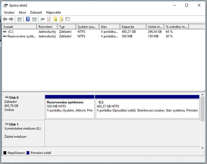The height and width of the screenshot is (164, 207).
Task: Click the folder with green arrow icon
Action: click(55, 19)
